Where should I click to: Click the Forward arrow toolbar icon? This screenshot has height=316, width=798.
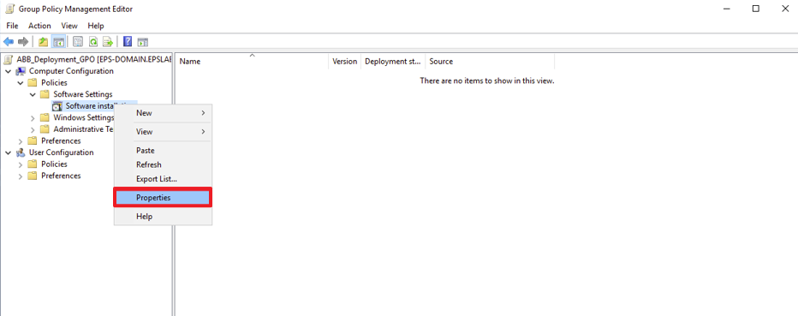[22, 42]
